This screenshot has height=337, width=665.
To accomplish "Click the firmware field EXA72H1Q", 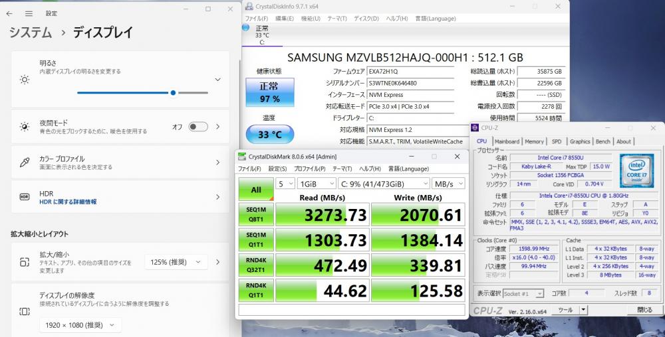I will (x=410, y=72).
